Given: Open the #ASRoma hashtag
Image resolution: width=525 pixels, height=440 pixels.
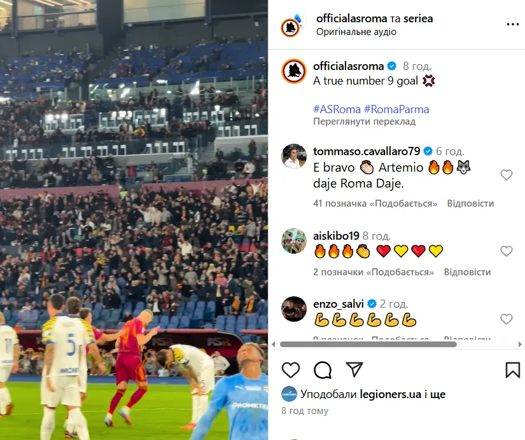Looking at the screenshot, I should pos(337,109).
